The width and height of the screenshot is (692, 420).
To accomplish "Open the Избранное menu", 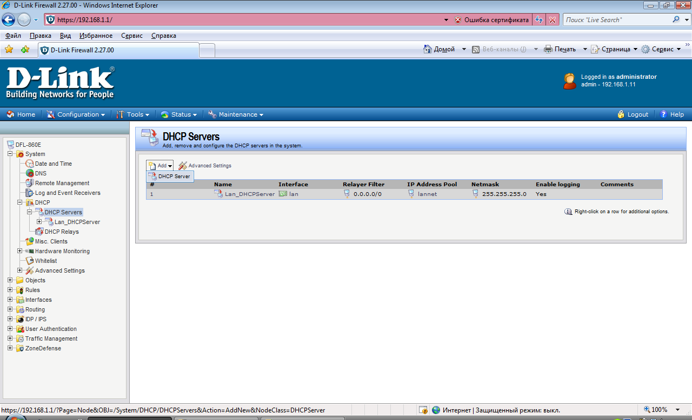I will click(x=96, y=36).
